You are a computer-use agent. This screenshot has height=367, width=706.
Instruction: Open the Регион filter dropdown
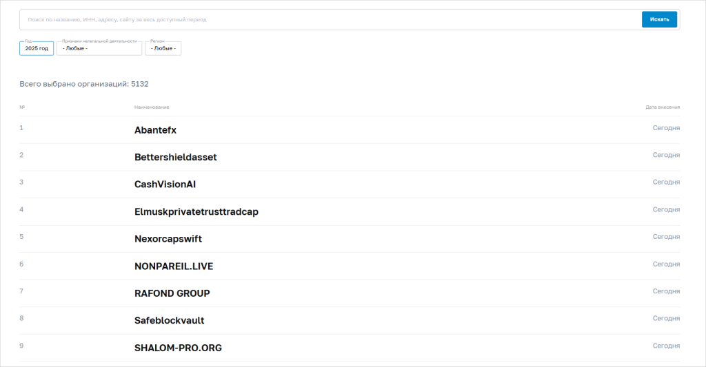coord(163,49)
